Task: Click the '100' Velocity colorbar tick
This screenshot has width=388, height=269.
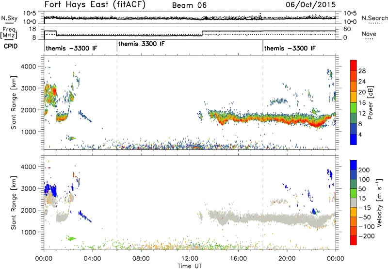Action: coord(364,180)
